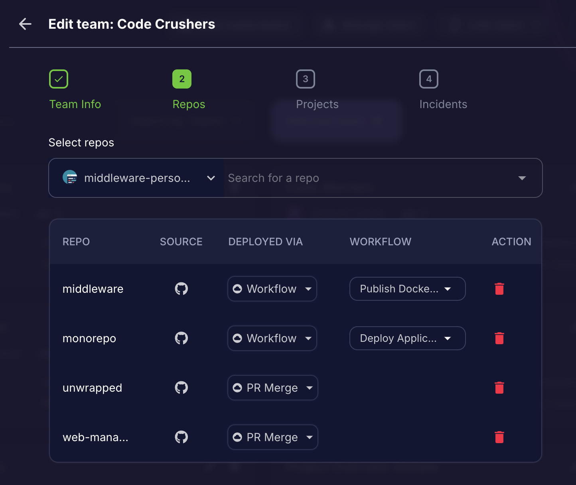Click the GitHub icon in monorepo row

point(181,338)
